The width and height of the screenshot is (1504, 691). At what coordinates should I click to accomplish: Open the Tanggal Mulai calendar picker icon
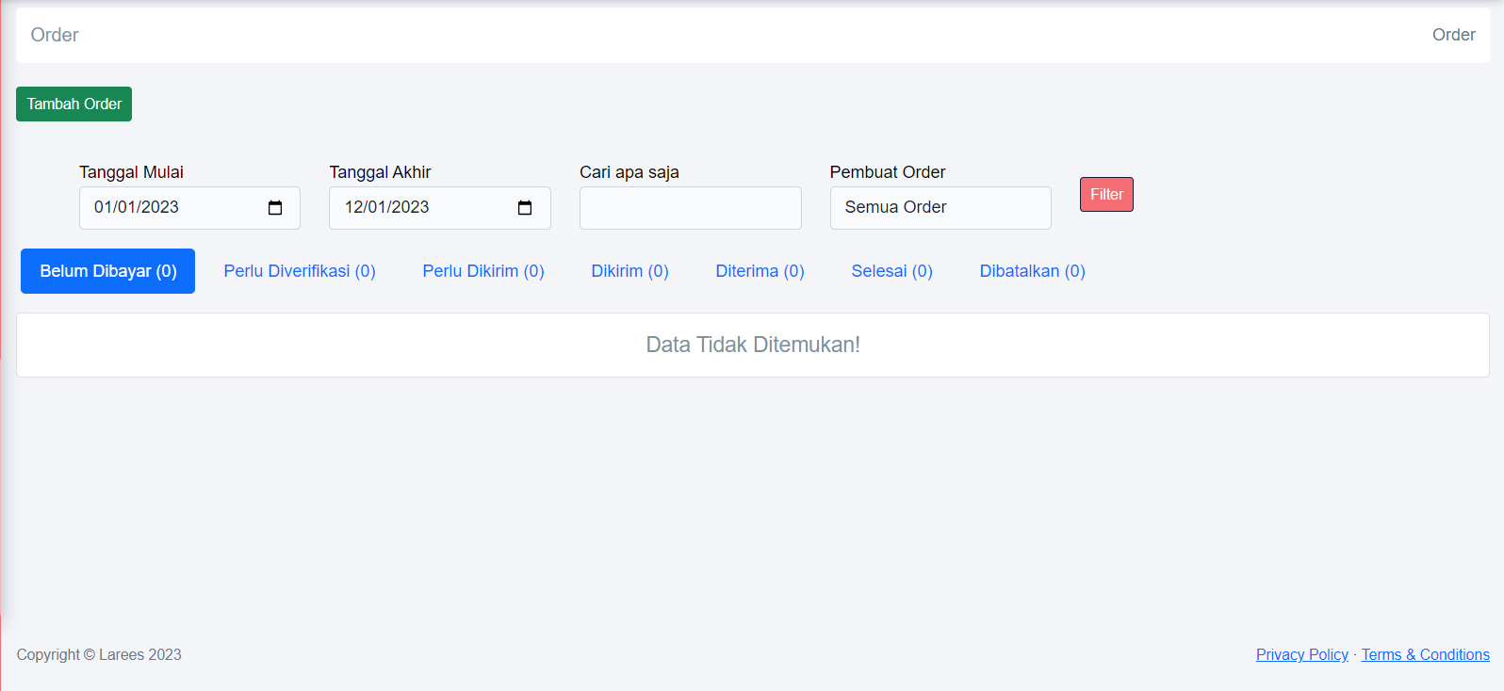pyautogui.click(x=275, y=208)
